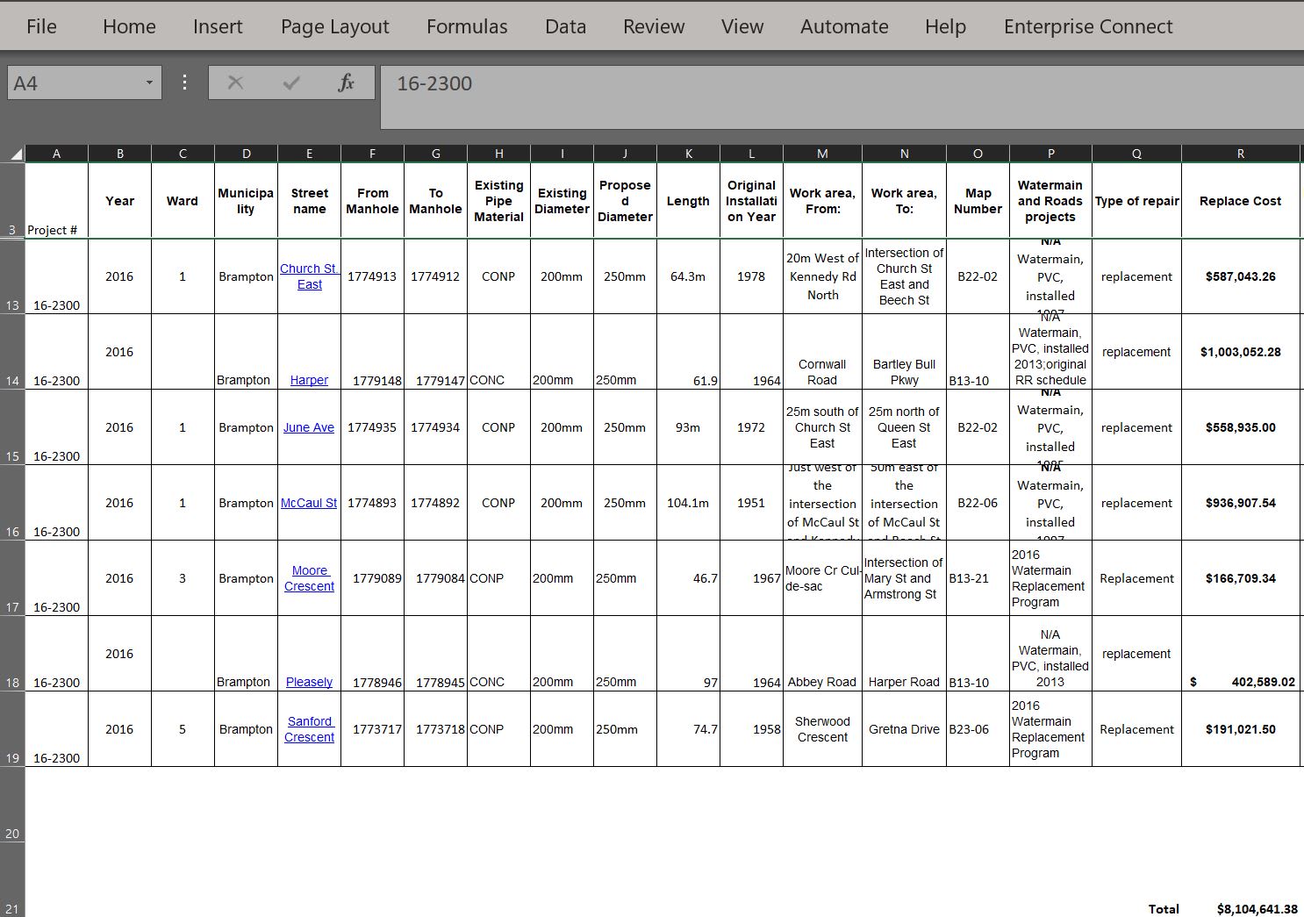Open the Pleasely hyperlink
Viewport: 1304px width, 917px height.
[309, 682]
